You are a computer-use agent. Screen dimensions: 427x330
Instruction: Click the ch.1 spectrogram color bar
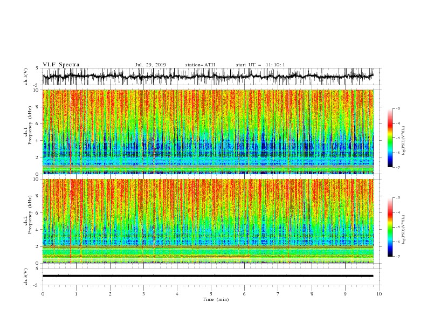click(390, 138)
